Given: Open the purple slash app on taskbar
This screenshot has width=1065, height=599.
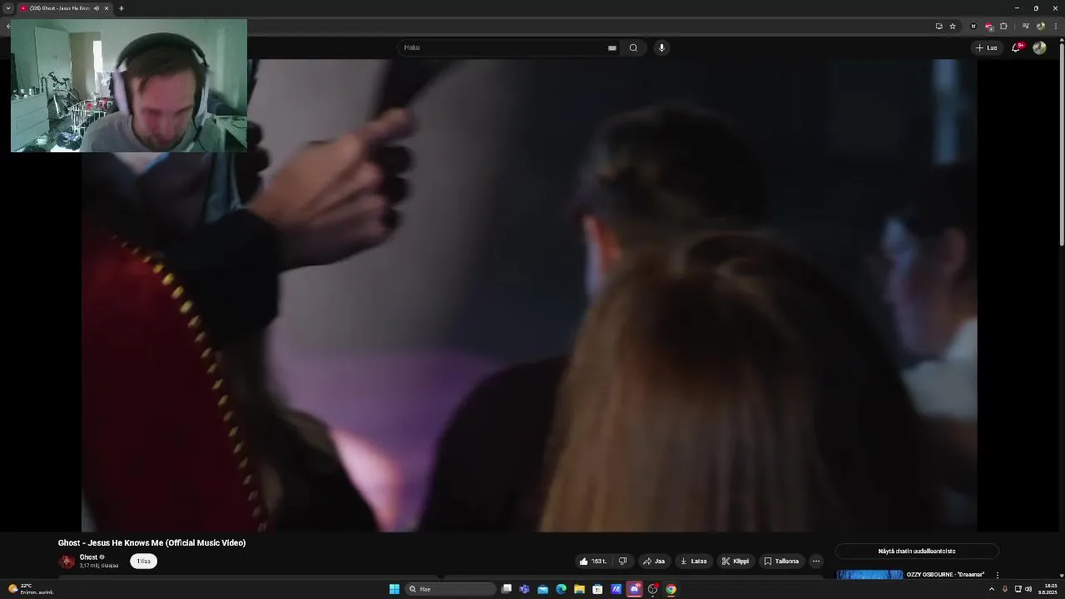Looking at the screenshot, I should tap(616, 589).
